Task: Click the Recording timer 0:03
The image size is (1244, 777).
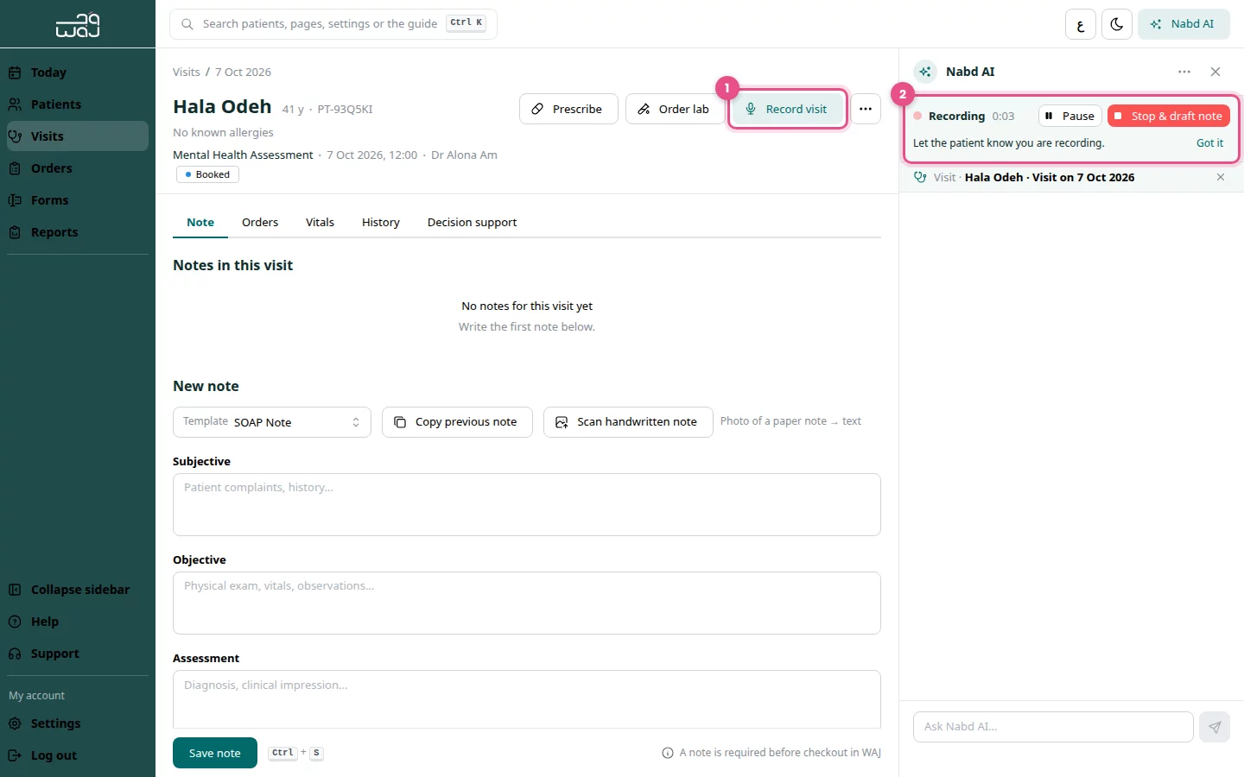Action: tap(1003, 116)
